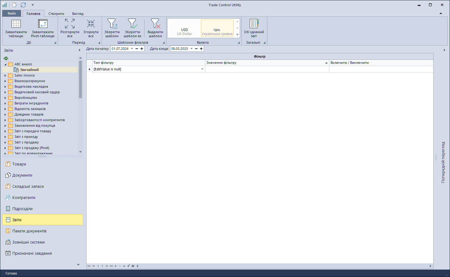Image resolution: width=450 pixels, height=277 pixels.
Task: Expand the currency gallery dropdown arrow
Action: click(238, 34)
